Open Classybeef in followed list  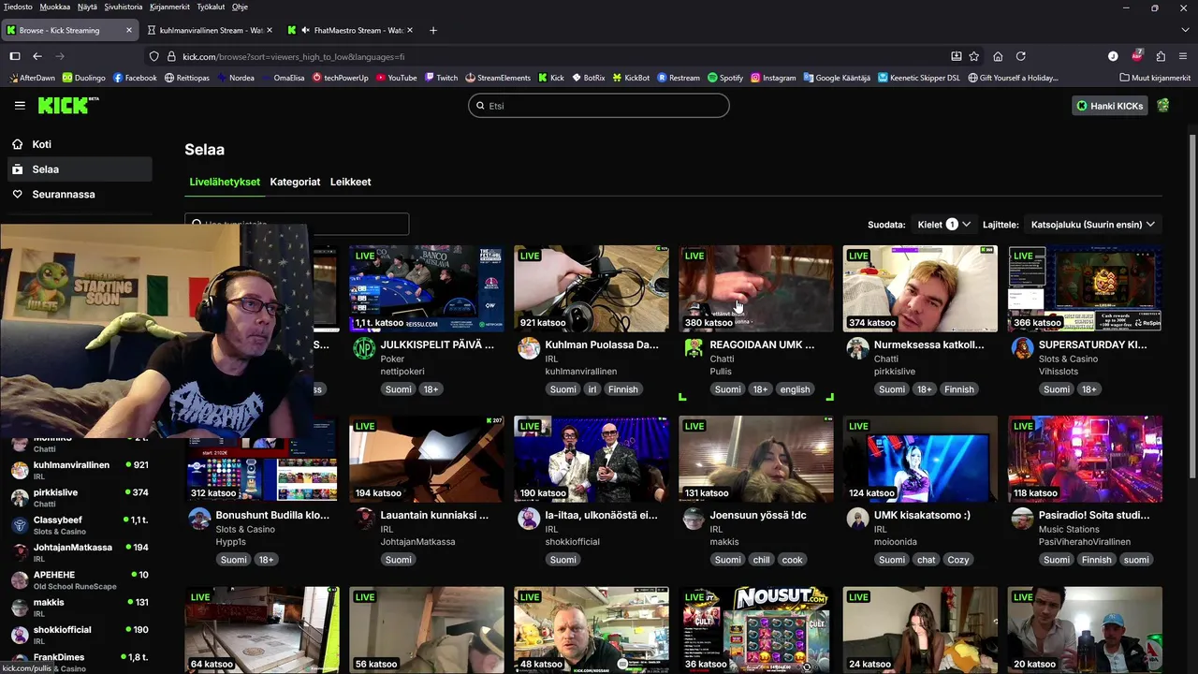80,525
